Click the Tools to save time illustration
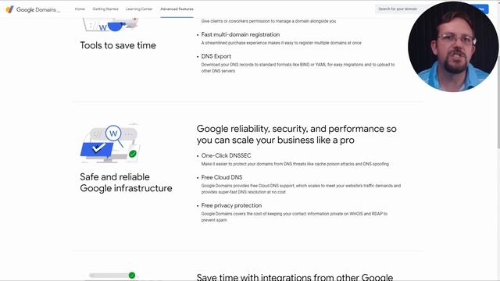 [x=110, y=24]
